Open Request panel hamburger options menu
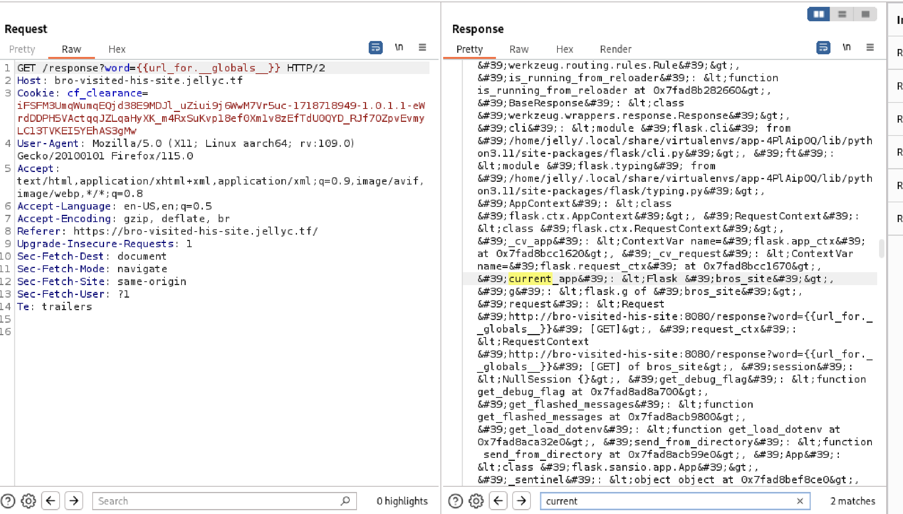This screenshot has width=903, height=514. 422,47
